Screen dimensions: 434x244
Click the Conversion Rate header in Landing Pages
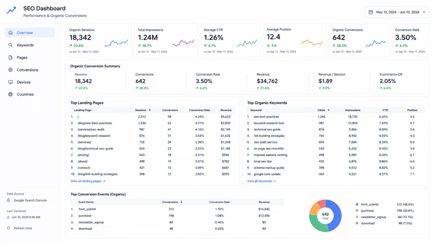199,110
